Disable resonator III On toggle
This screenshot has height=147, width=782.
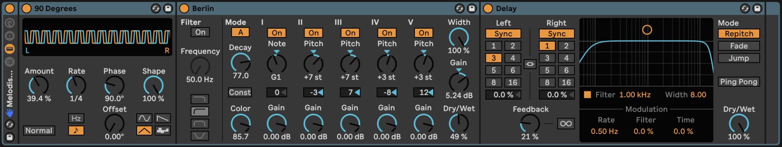tap(350, 33)
